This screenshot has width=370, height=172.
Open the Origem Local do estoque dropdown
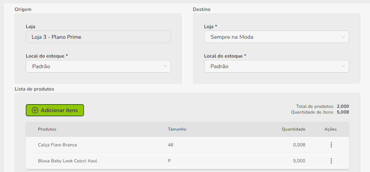point(98,66)
